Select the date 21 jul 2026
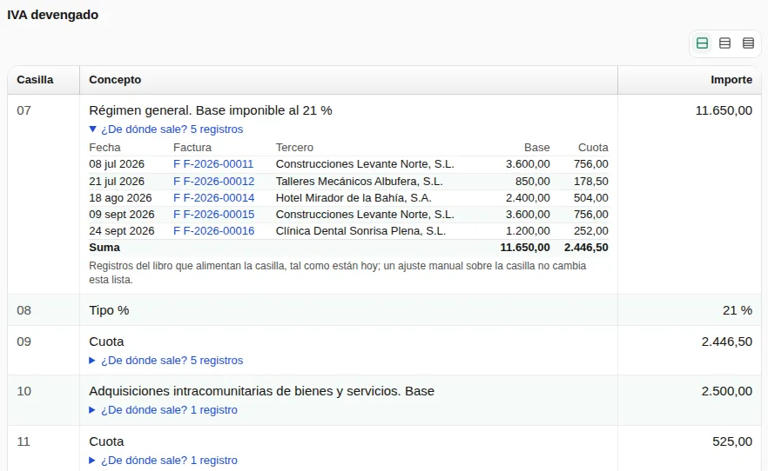The height and width of the screenshot is (471, 768). point(117,182)
